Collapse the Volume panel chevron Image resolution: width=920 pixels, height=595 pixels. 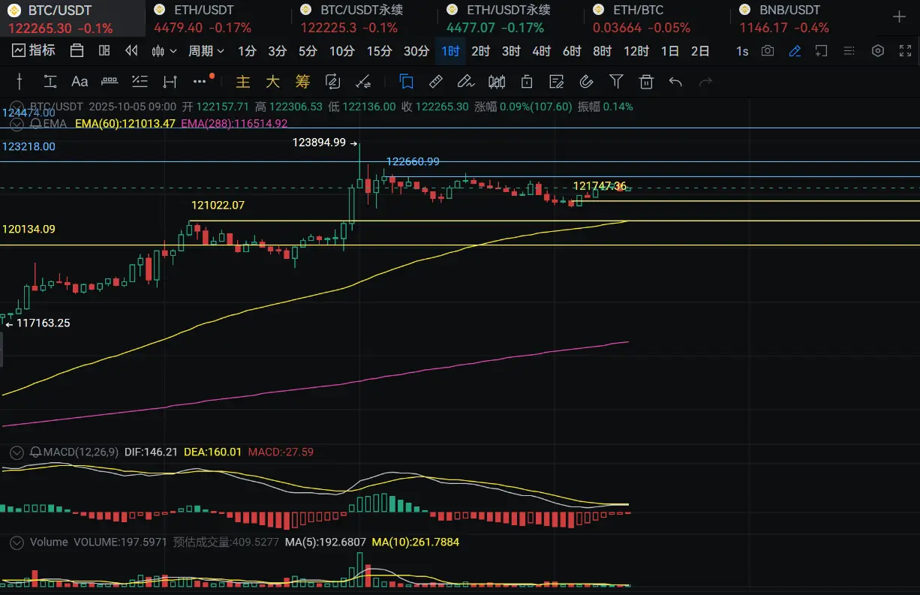click(x=17, y=542)
